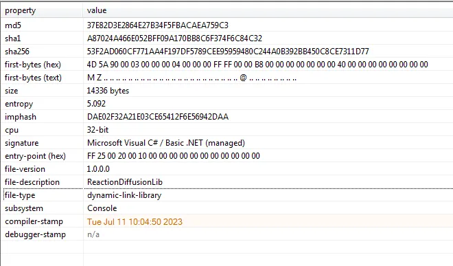Select the cpu property label

12,130
